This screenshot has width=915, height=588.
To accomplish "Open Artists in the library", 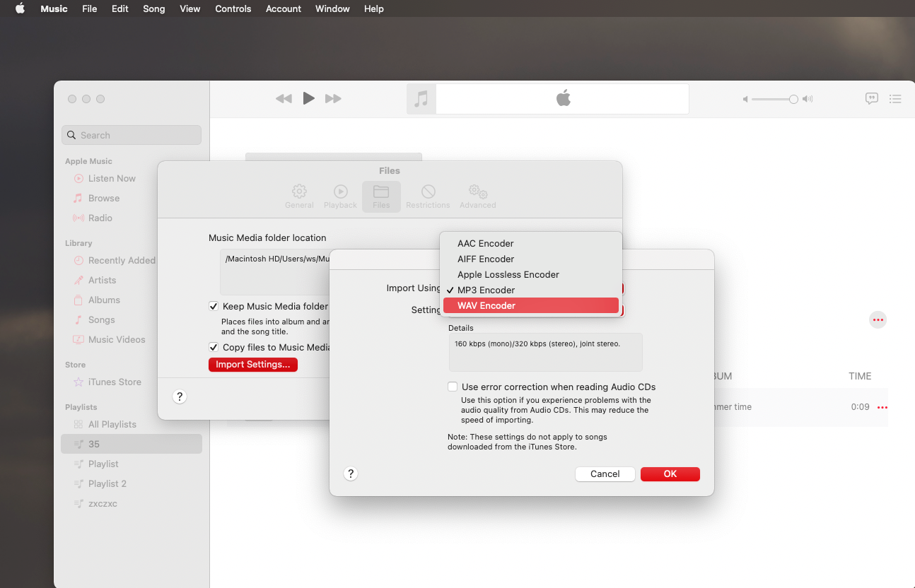I will pyautogui.click(x=102, y=280).
